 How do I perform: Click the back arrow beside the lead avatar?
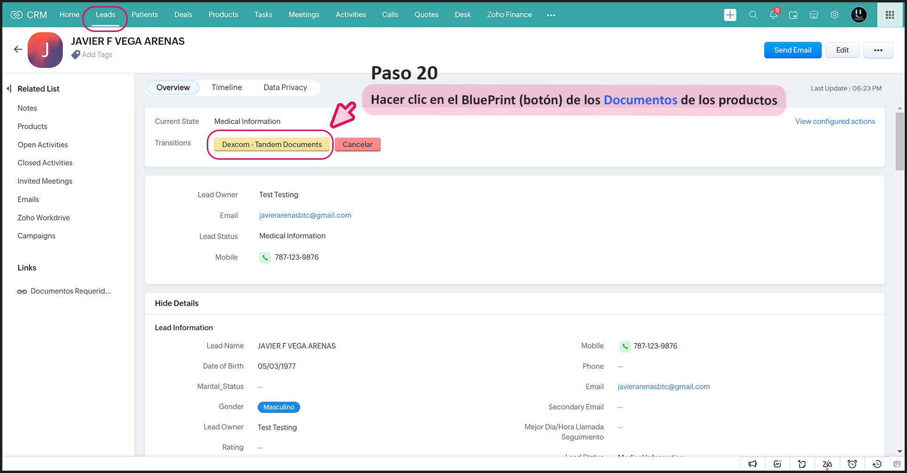(18, 49)
